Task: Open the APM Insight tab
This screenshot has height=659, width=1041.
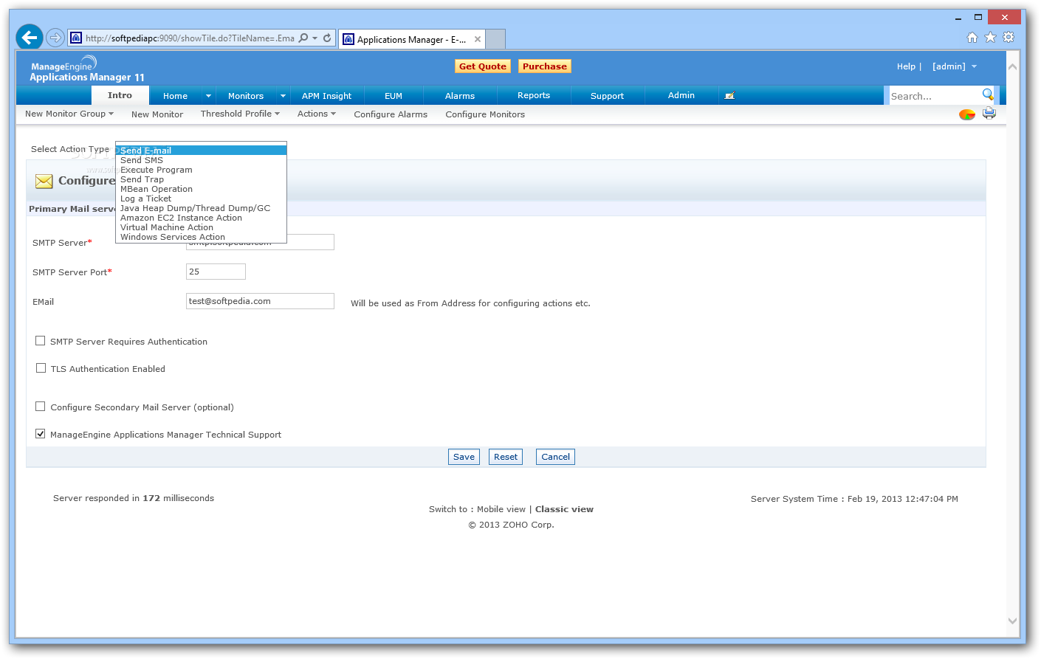Action: (x=326, y=96)
